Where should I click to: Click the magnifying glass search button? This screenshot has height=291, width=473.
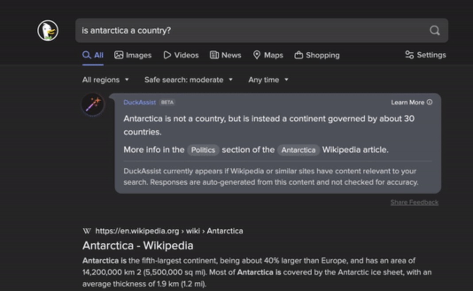(x=434, y=31)
